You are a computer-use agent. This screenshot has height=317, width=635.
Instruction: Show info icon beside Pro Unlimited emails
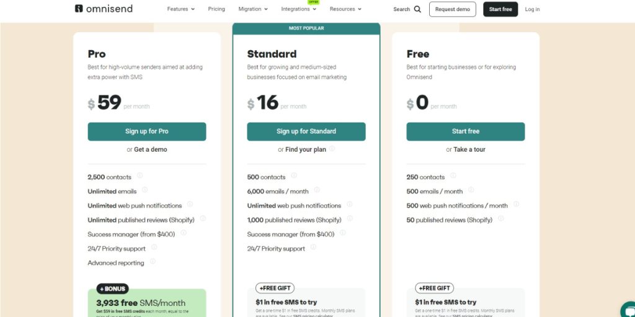(x=144, y=189)
